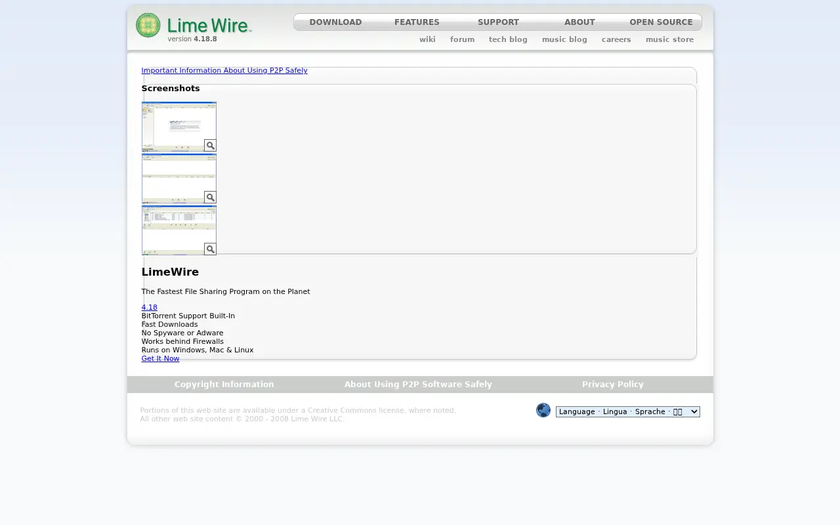This screenshot has height=525, width=840.
Task: Open About Using P2P Software Safely
Action: tap(418, 385)
